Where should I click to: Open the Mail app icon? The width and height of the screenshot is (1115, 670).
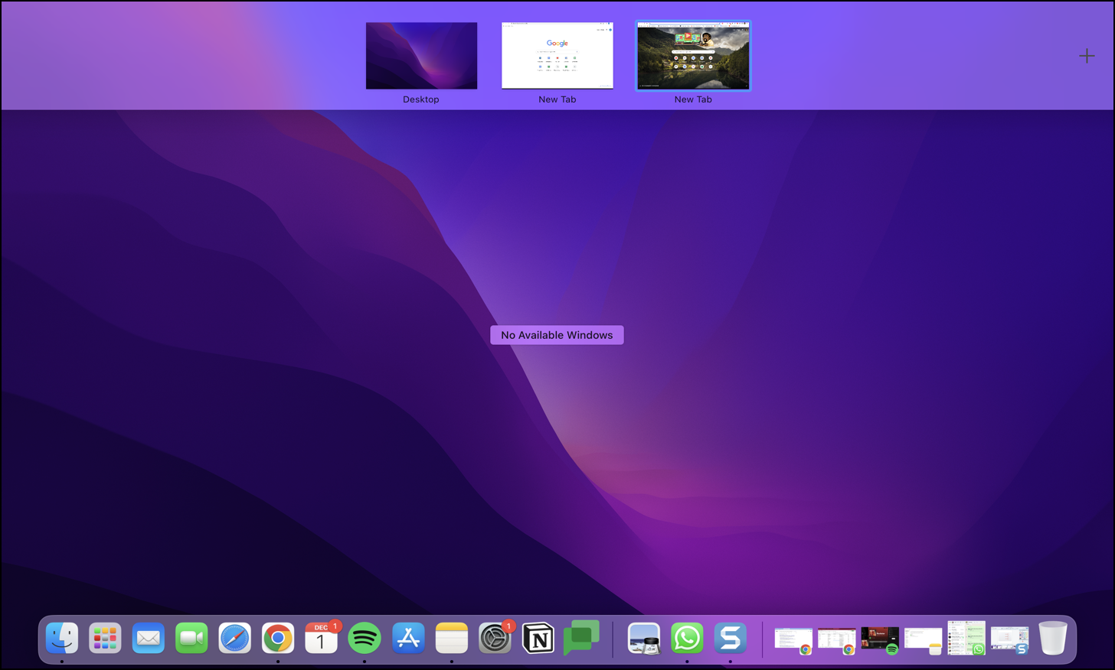coord(149,638)
